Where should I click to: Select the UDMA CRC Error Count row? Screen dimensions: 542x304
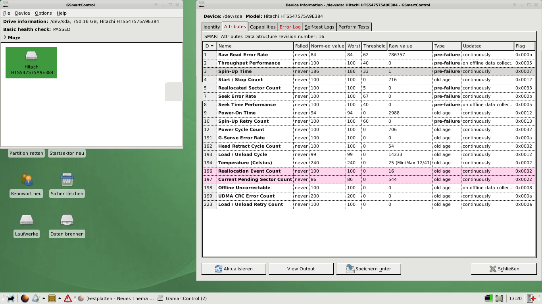(369, 196)
